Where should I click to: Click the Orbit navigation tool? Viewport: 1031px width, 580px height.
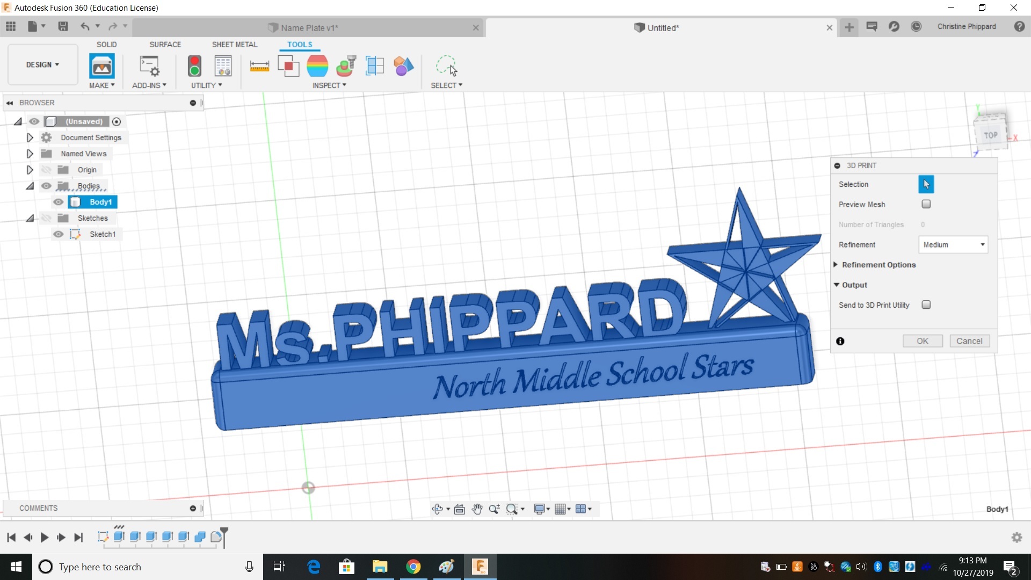438,509
